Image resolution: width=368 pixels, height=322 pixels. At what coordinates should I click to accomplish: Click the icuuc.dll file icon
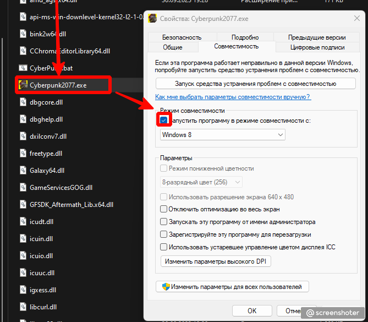[x=23, y=272]
